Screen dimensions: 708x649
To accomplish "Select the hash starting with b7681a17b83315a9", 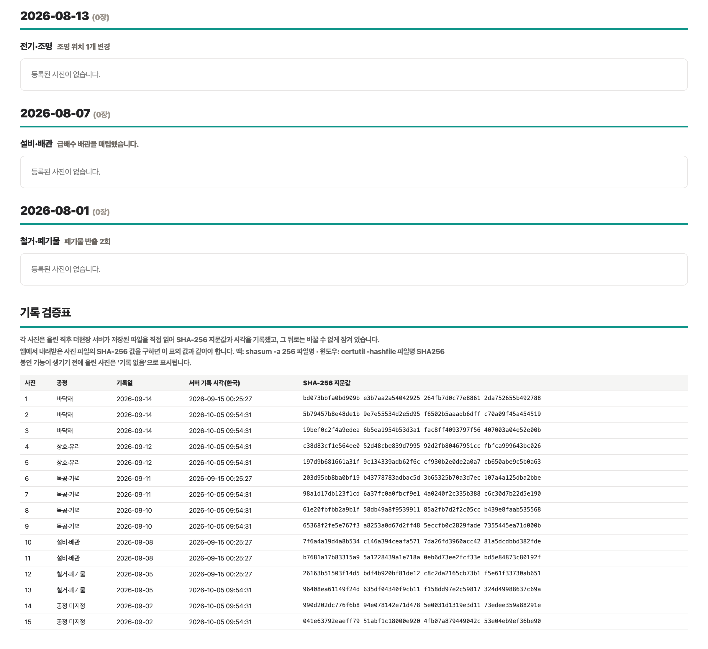I will click(422, 557).
